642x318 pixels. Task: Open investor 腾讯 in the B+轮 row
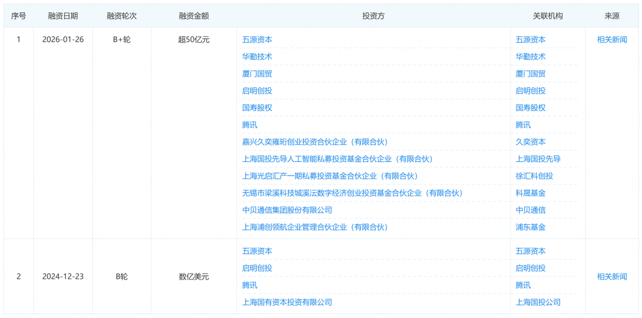(x=250, y=125)
